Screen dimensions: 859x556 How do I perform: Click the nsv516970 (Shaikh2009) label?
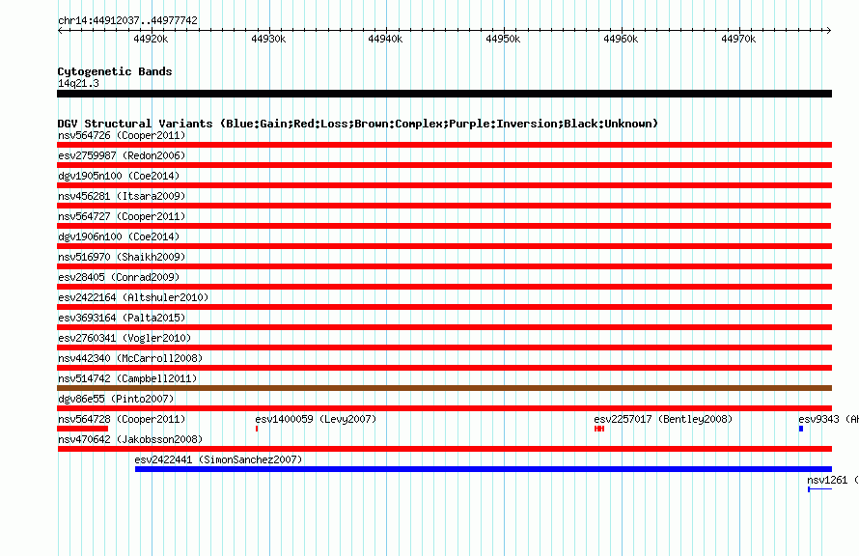(122, 257)
